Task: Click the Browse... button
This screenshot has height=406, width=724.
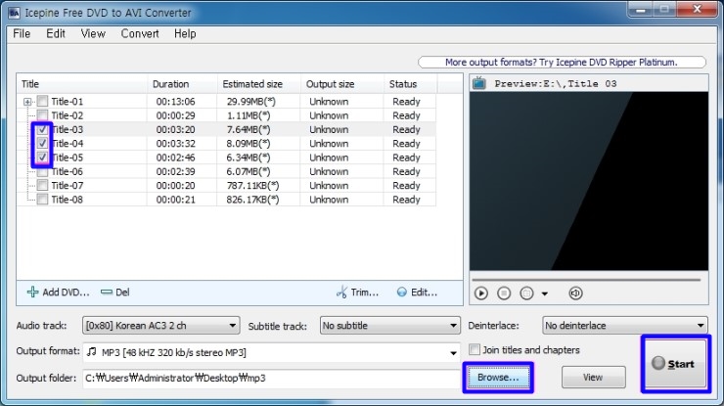Action: pos(498,378)
